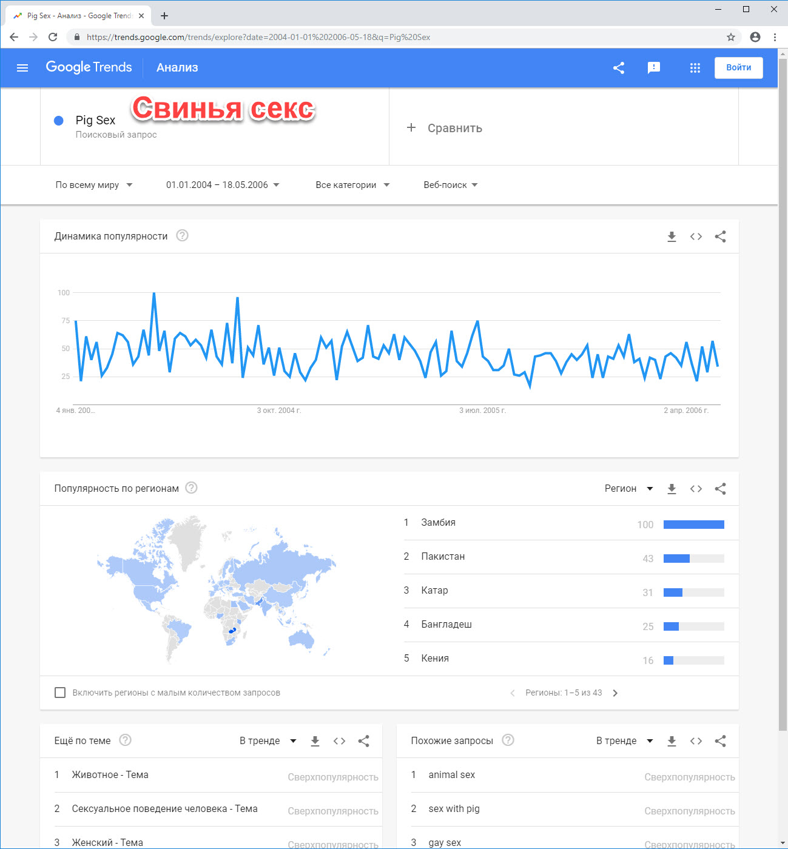The width and height of the screenshot is (788, 849).
Task: Go to the next page of regions
Action: (615, 693)
